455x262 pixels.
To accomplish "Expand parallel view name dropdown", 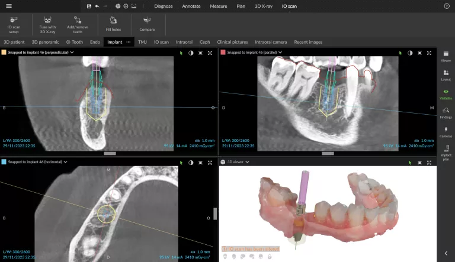I will (x=280, y=53).
